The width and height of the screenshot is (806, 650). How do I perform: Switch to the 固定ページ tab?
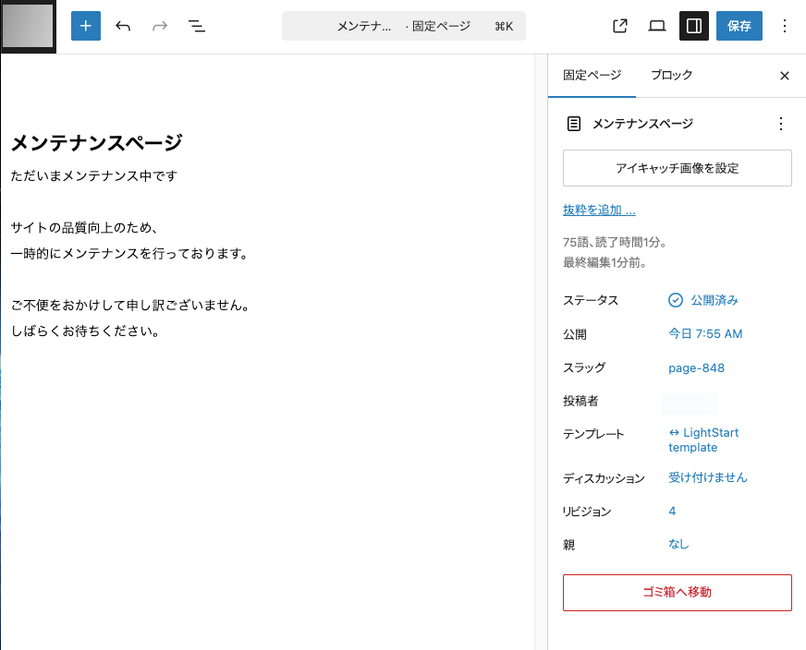pyautogui.click(x=592, y=76)
